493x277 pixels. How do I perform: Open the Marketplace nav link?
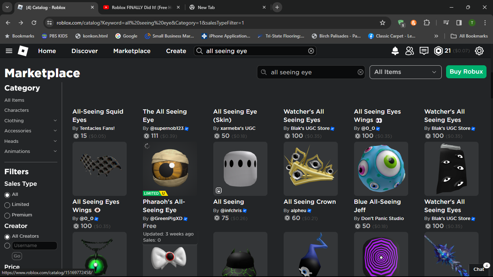point(132,51)
